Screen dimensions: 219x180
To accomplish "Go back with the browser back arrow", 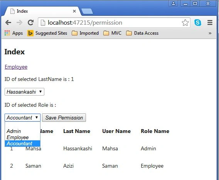I will click(x=8, y=22).
